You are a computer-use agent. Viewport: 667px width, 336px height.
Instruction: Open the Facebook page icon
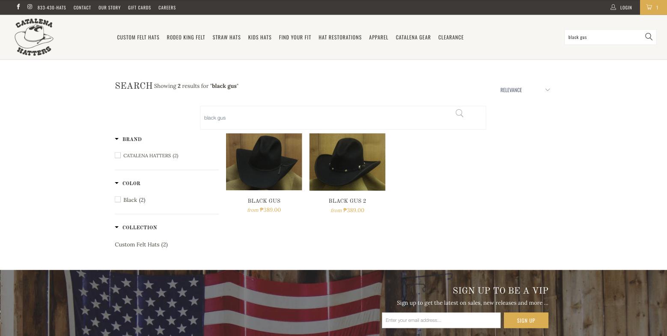(18, 7)
